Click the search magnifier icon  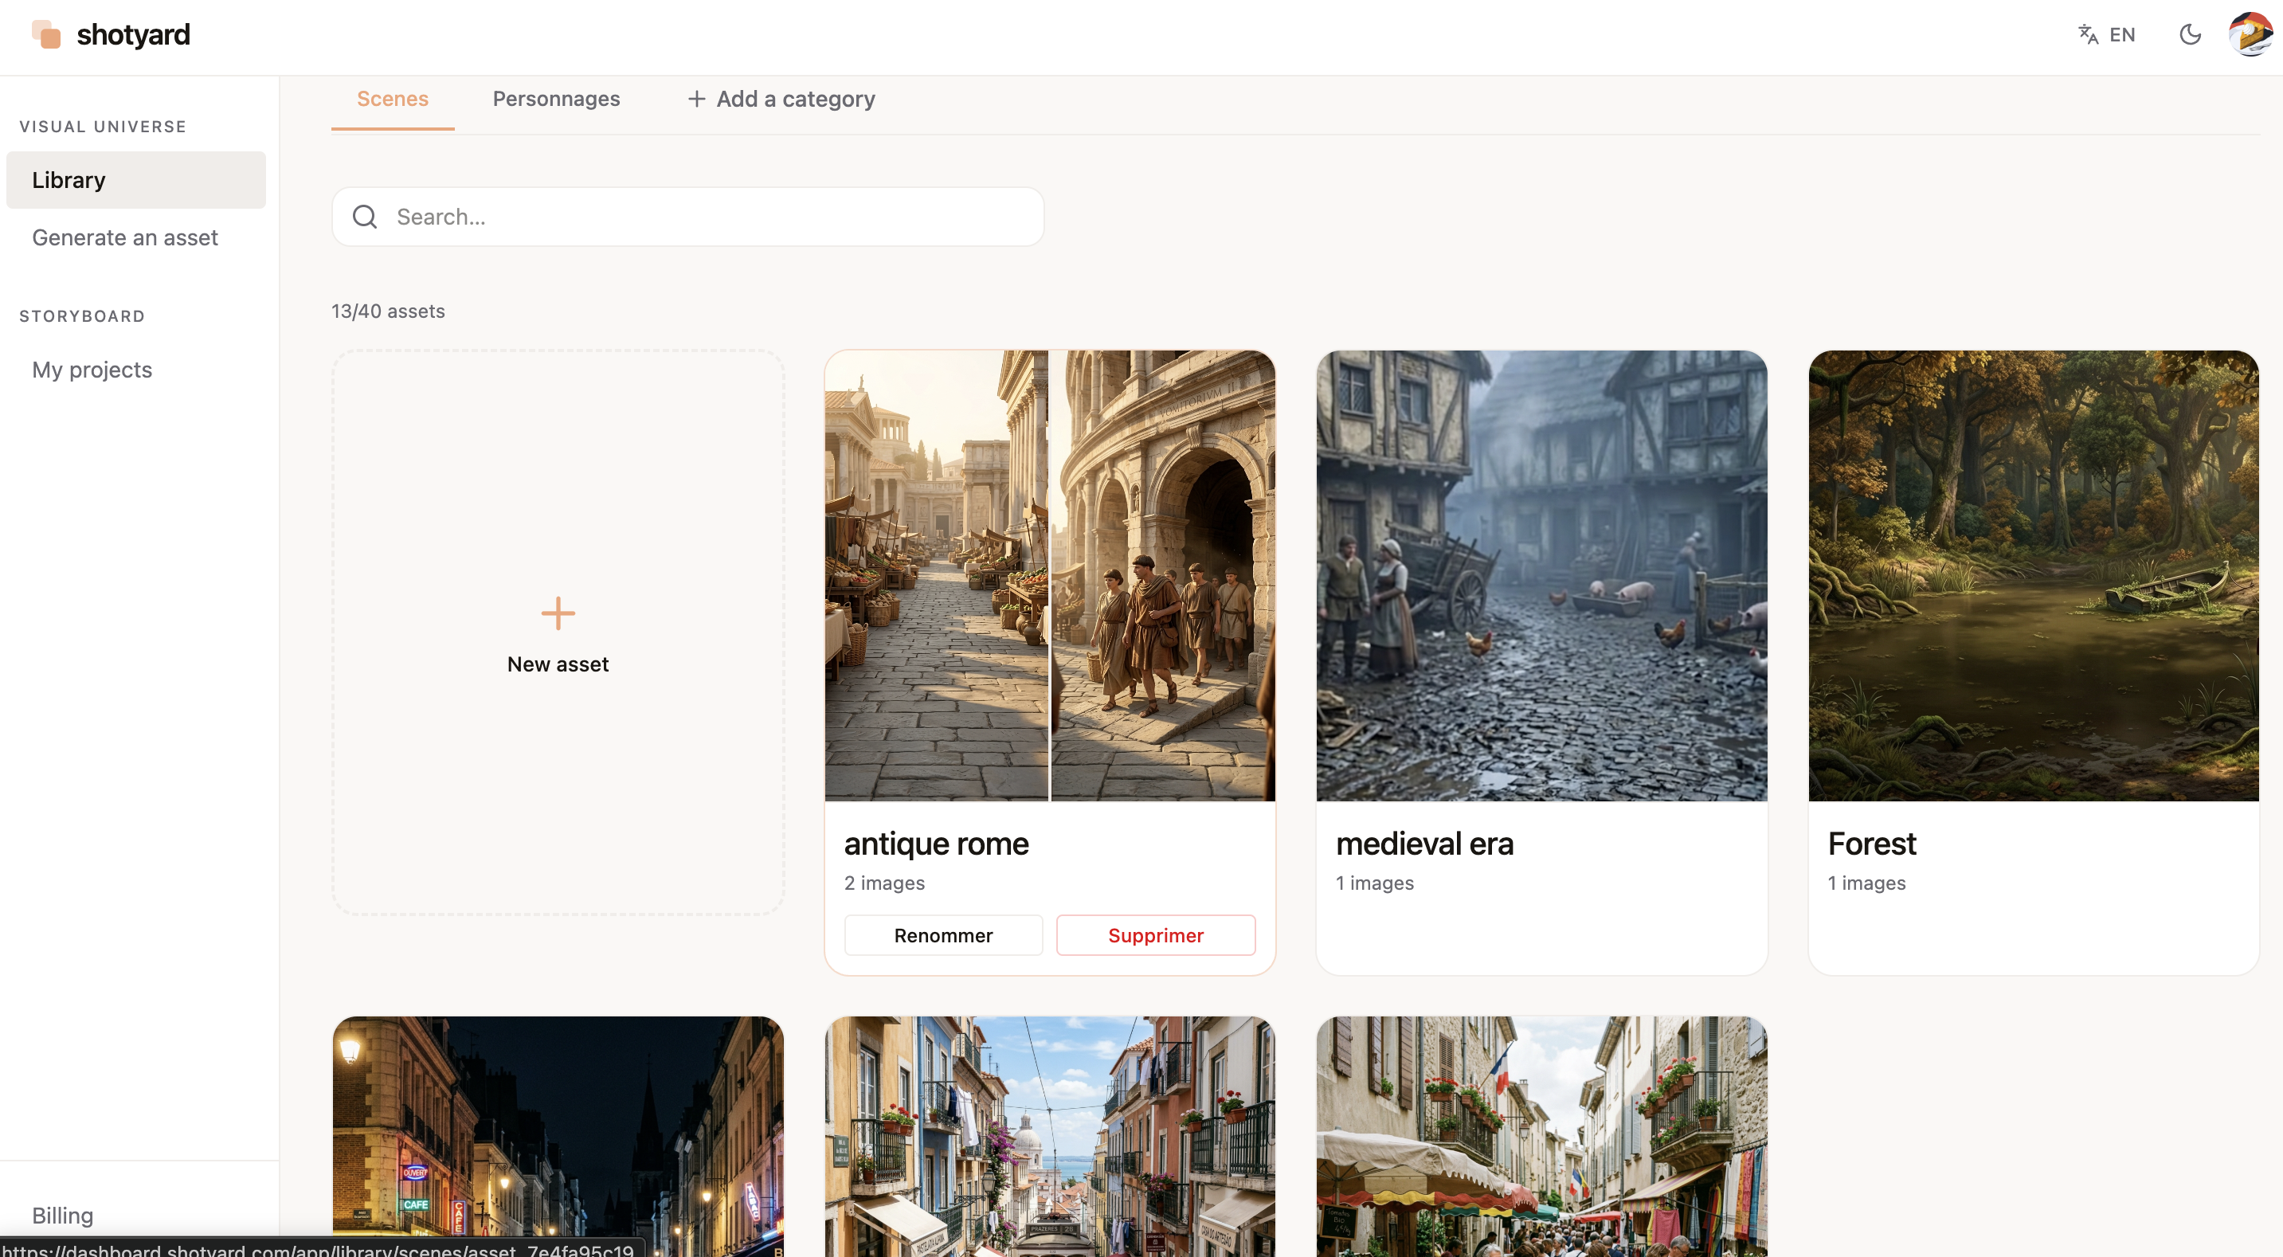pyautogui.click(x=365, y=217)
